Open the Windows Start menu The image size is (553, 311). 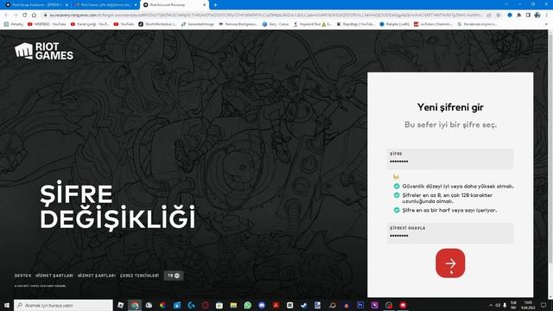(6, 305)
